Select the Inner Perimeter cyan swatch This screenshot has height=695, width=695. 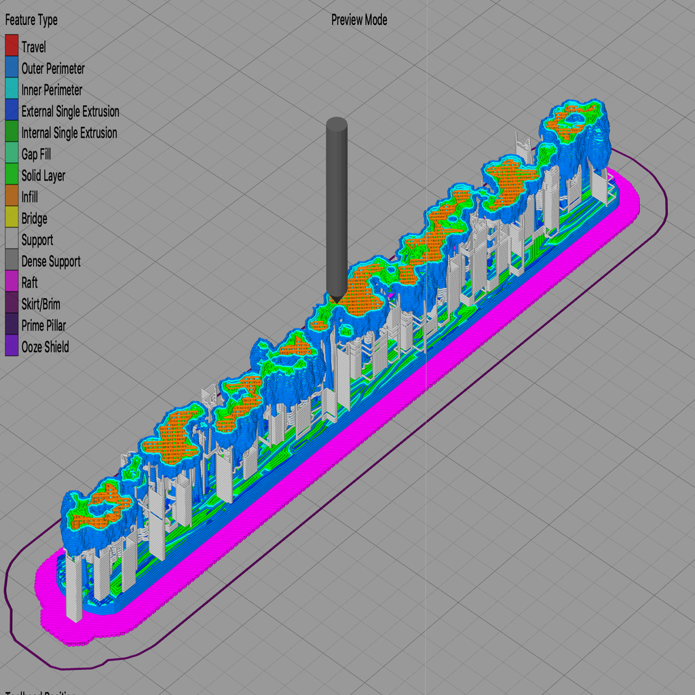click(12, 88)
